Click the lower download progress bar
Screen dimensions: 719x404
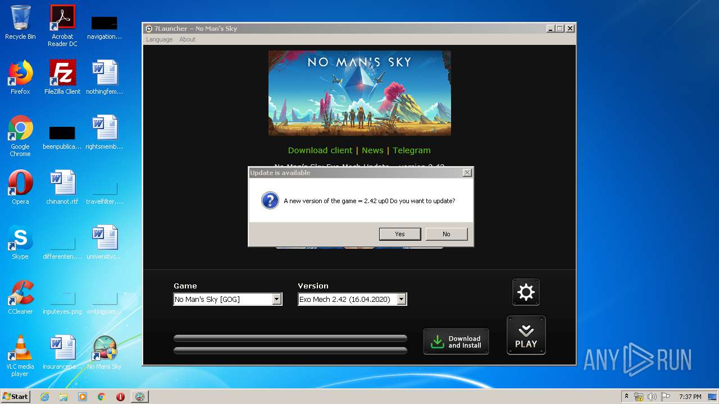[x=290, y=351]
